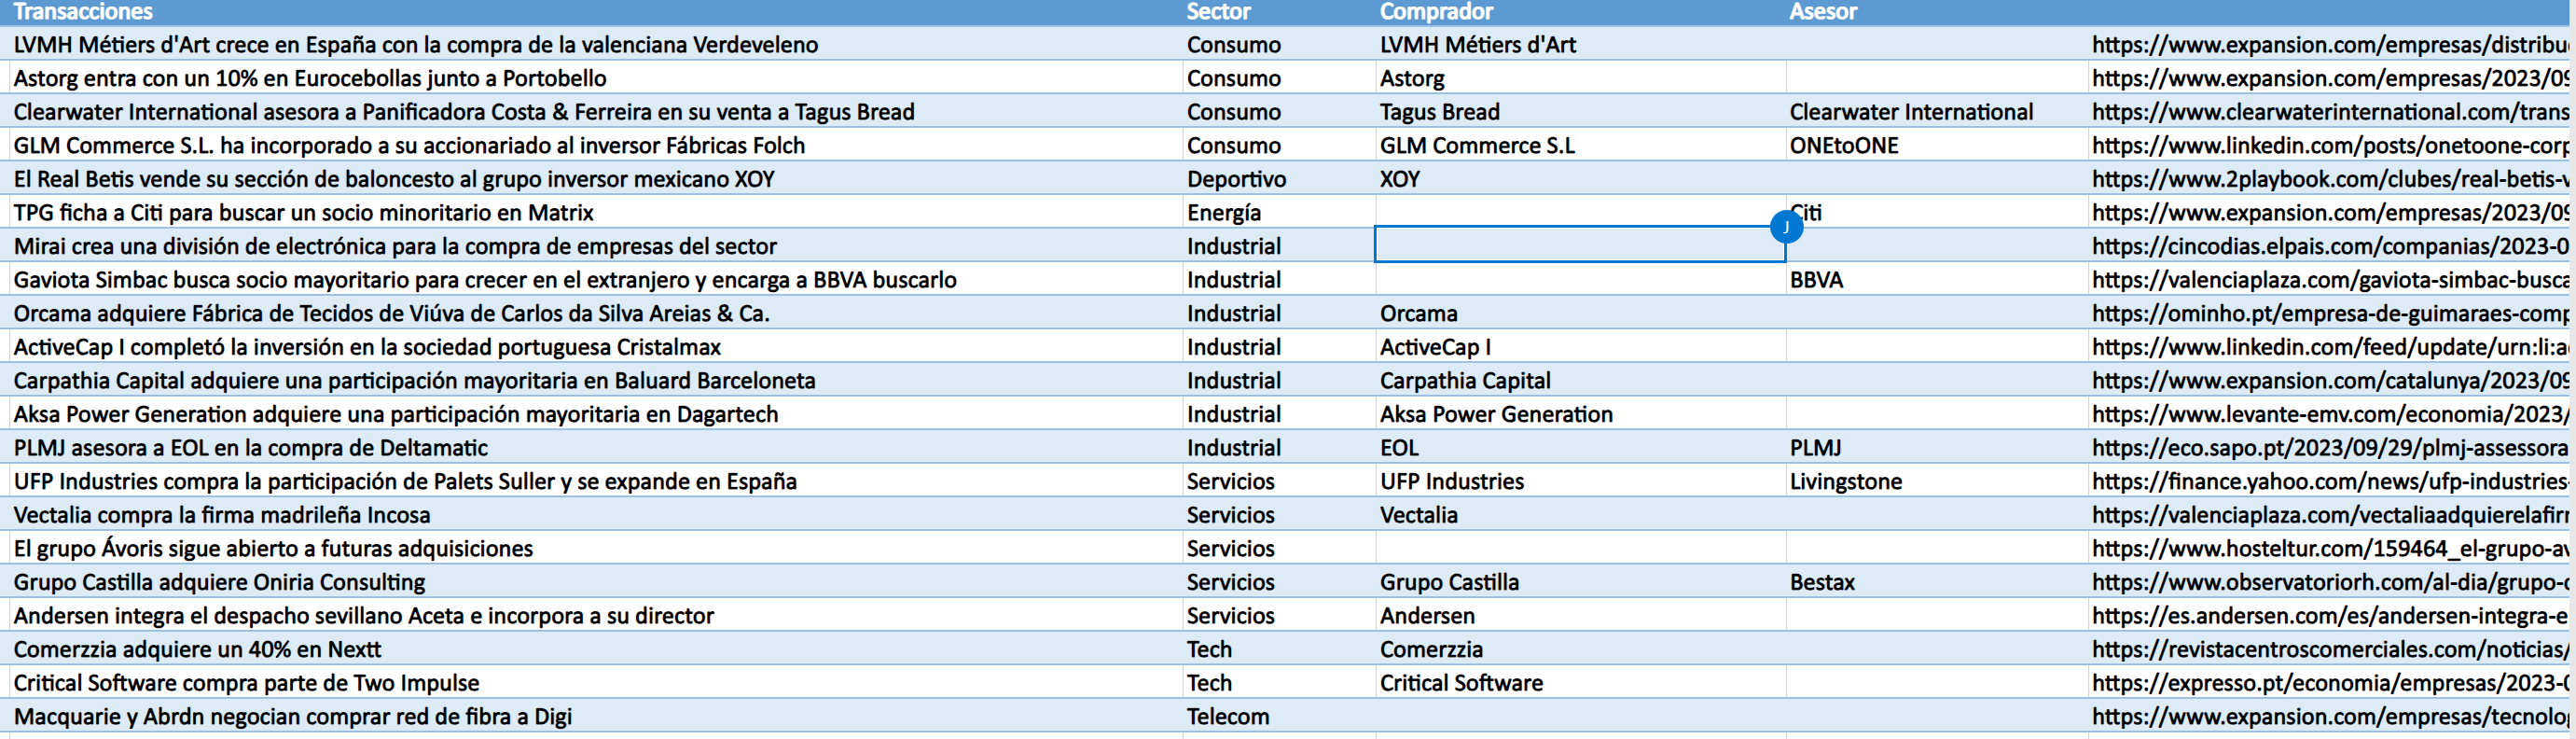2576x739 pixels.
Task: Open the 2playbook.com Real Betis link
Action: 2331,179
